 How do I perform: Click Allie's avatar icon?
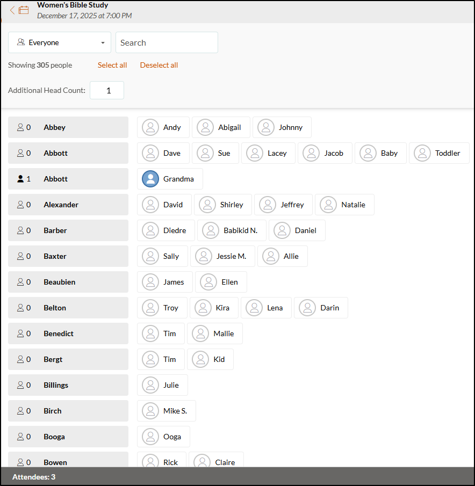[271, 256]
